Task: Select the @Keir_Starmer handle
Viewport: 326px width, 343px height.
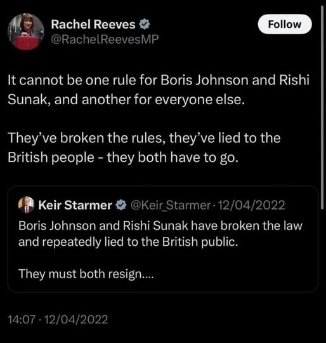Action: pyautogui.click(x=171, y=205)
